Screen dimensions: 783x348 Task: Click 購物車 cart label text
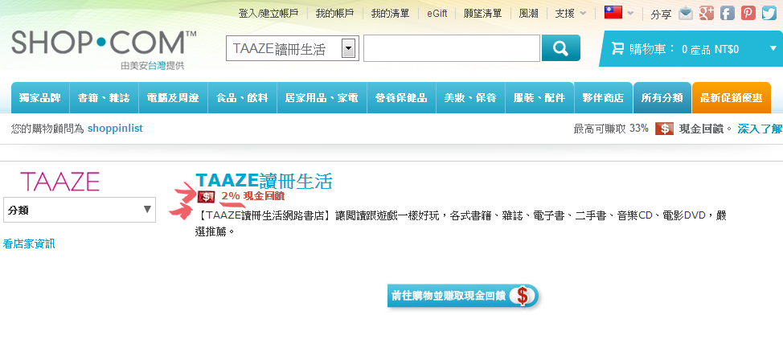pyautogui.click(x=652, y=49)
